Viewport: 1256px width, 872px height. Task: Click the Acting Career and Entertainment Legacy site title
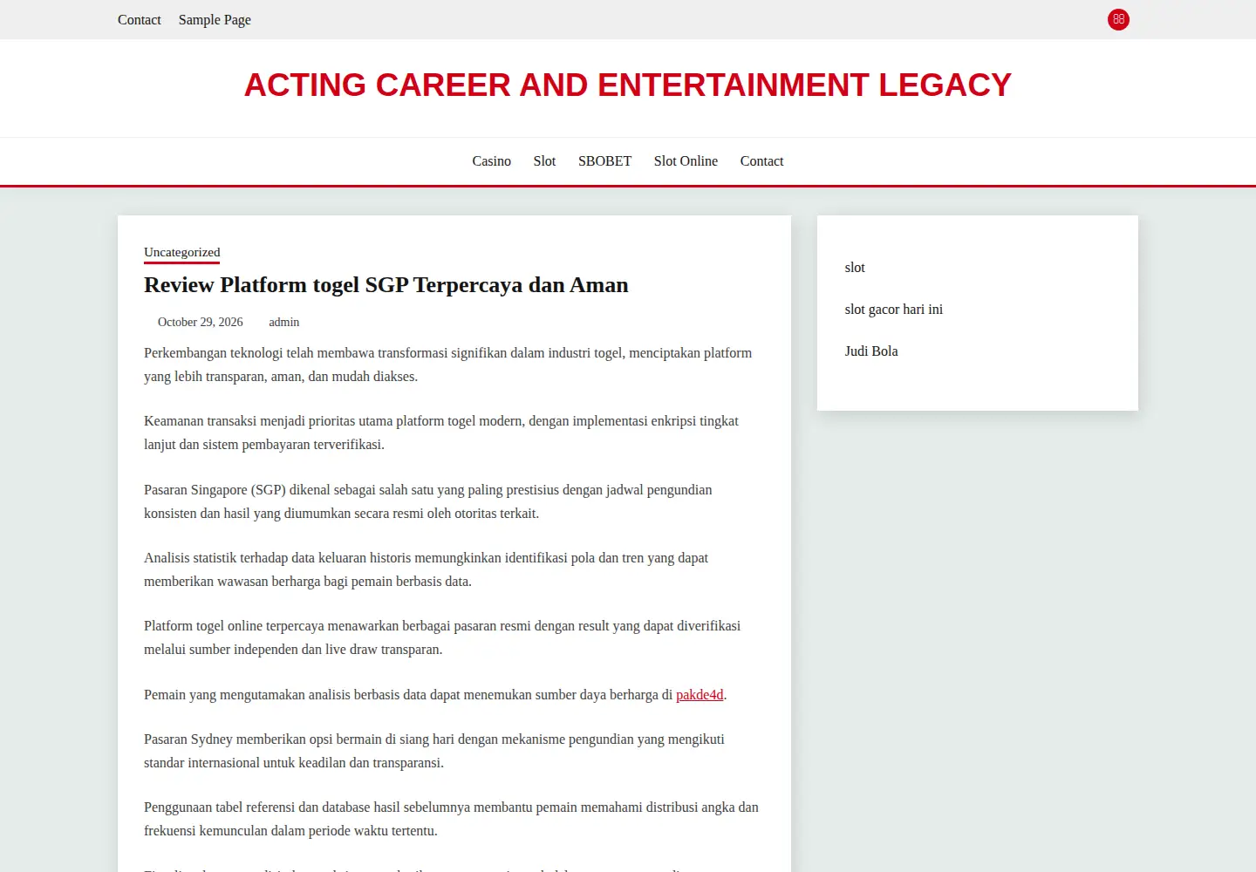[x=628, y=85]
